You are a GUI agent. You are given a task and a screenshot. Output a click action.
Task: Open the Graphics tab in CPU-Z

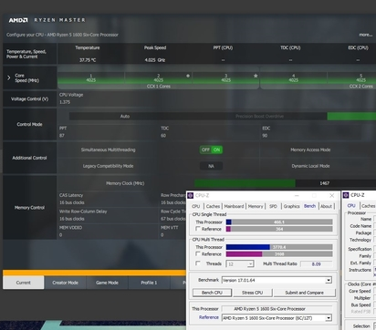coord(291,206)
